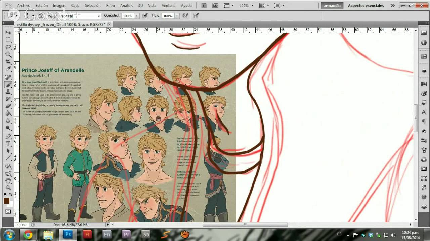This screenshot has width=430, height=241.
Task: Select the Brush tool in toolbox
Action: [x=8, y=85]
